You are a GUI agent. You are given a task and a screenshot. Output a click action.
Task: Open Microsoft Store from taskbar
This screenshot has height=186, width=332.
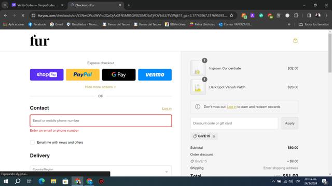click(x=65, y=181)
